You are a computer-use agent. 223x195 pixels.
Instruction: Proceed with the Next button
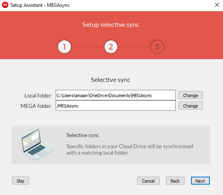click(x=200, y=181)
